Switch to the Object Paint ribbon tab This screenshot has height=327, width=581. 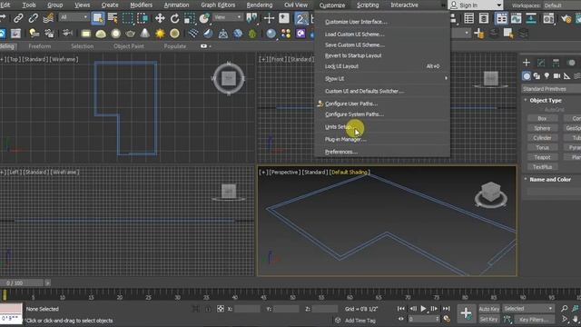tap(129, 46)
